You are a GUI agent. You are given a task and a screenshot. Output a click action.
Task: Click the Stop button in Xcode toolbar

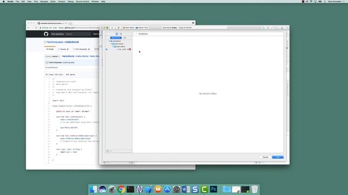point(119,28)
